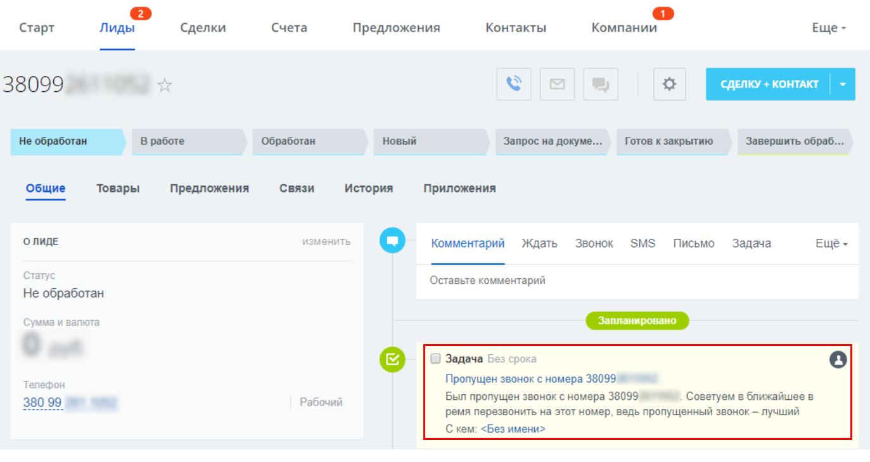Set lead stage to В работе
The height and width of the screenshot is (462, 870).
click(x=187, y=141)
